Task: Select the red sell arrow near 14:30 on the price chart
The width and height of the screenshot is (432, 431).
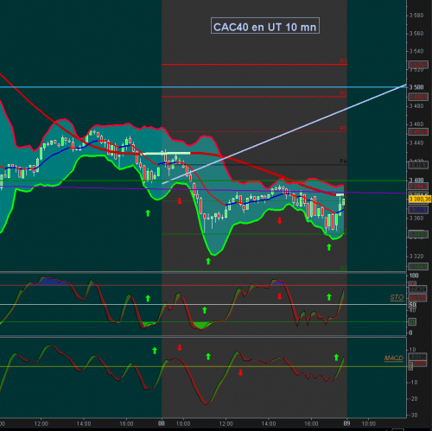Action: (x=279, y=220)
